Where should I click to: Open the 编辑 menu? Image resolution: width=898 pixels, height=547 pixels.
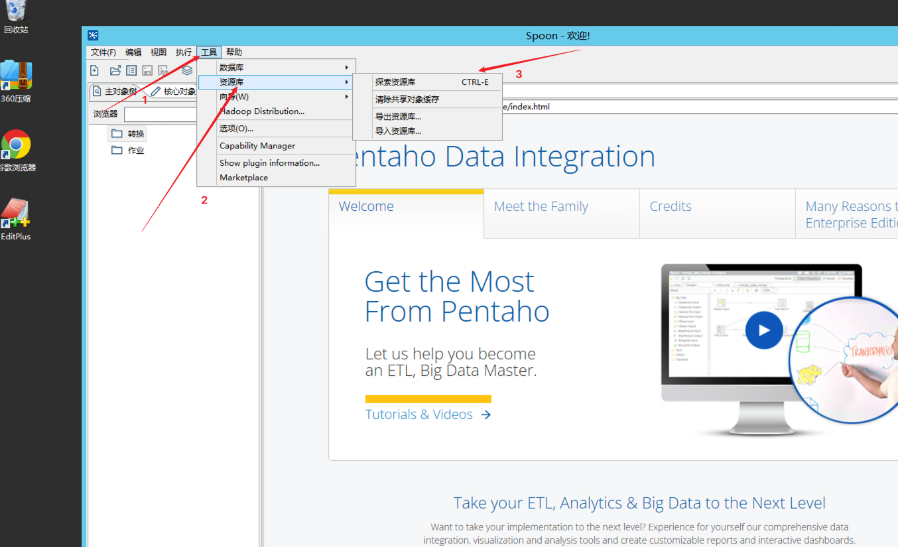(x=133, y=52)
